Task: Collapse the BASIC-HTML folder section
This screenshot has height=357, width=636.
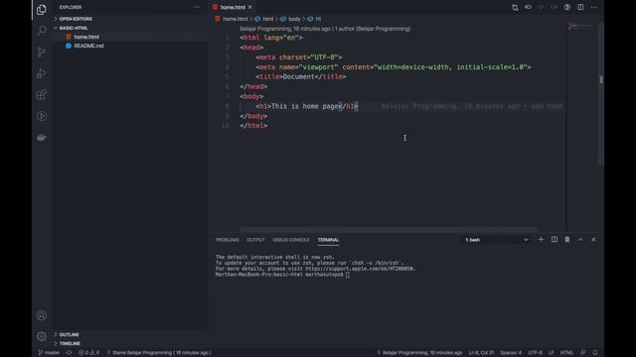Action: (73, 28)
